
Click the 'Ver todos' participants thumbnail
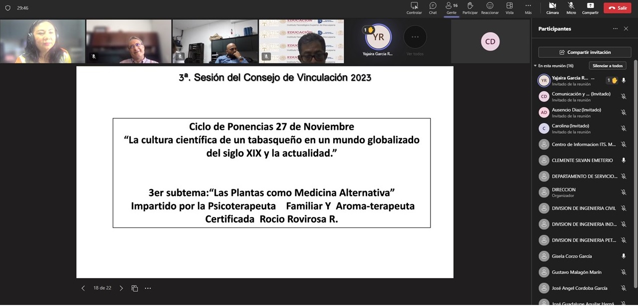(415, 40)
